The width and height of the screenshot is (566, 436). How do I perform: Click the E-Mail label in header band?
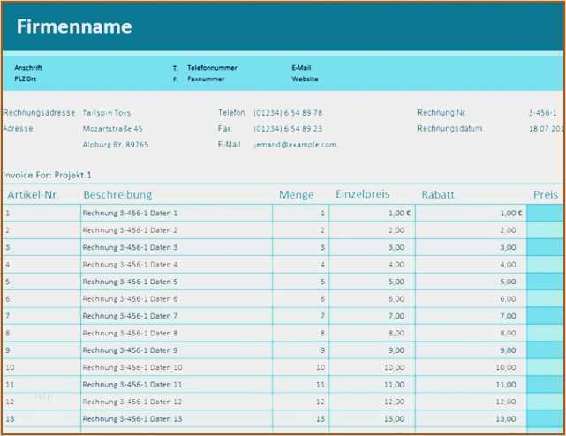point(301,67)
